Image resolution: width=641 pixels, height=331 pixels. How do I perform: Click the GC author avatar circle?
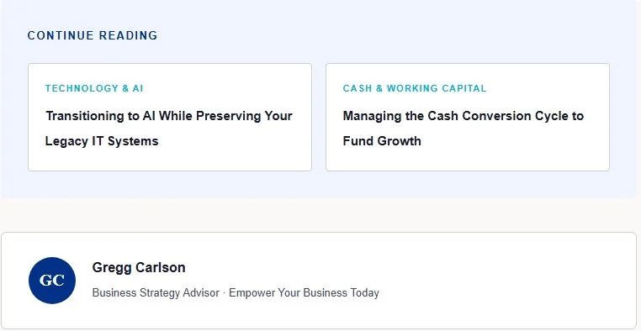[52, 281]
